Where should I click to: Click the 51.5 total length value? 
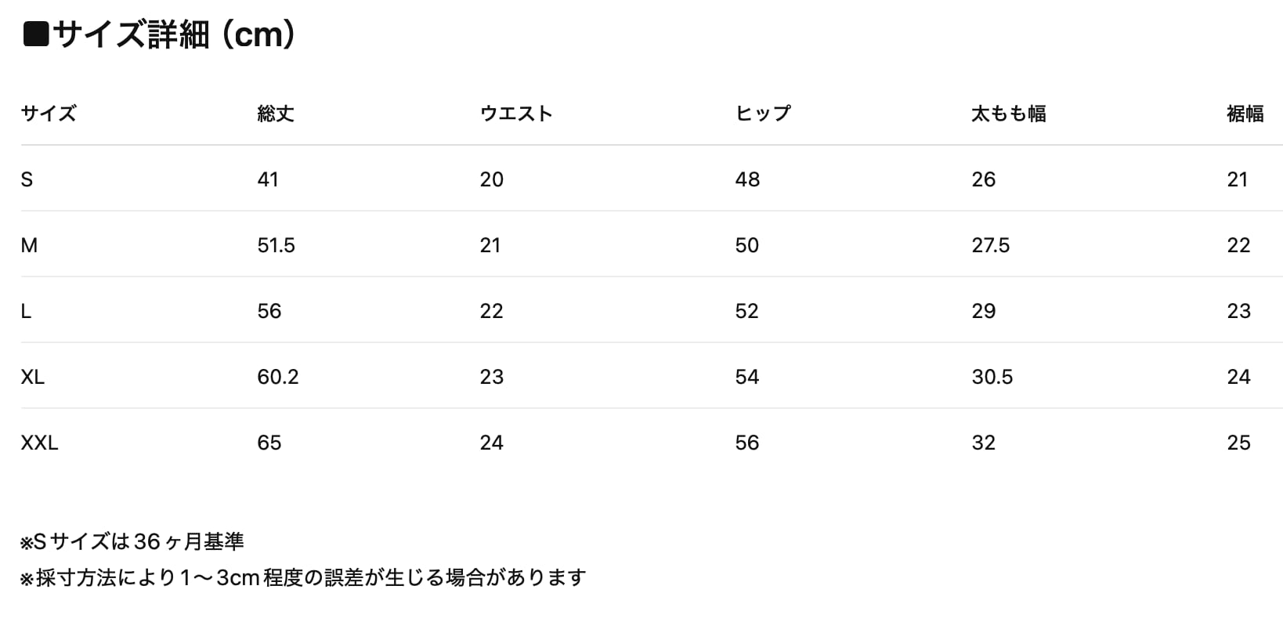(x=276, y=245)
